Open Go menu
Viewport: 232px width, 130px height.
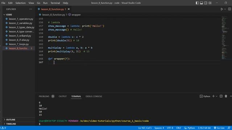click(x=38, y=3)
